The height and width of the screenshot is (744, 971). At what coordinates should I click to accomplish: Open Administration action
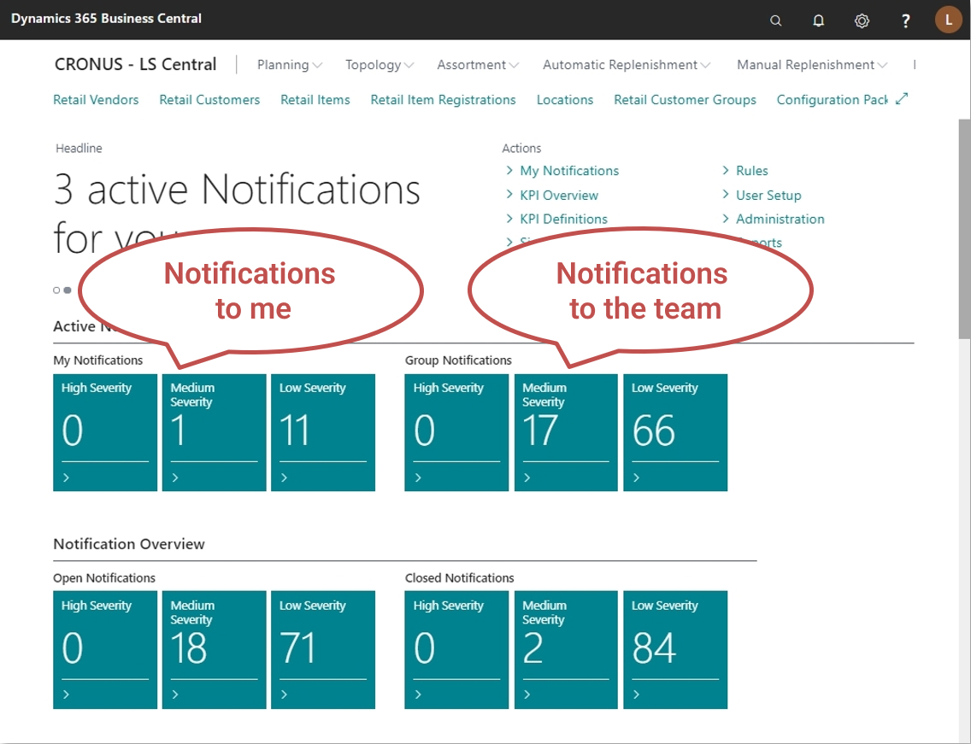point(780,220)
